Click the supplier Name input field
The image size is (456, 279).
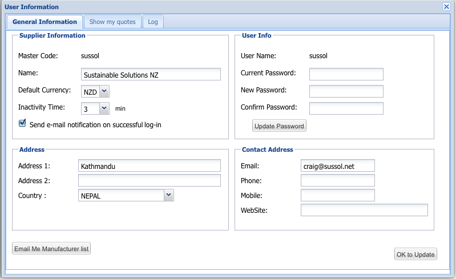tap(151, 74)
